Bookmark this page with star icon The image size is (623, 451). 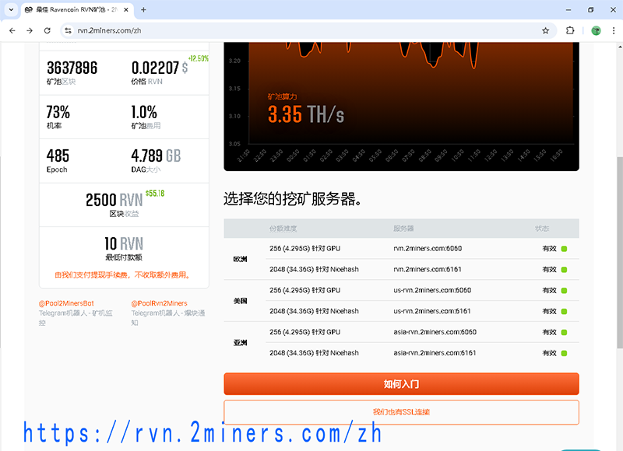pyautogui.click(x=546, y=30)
